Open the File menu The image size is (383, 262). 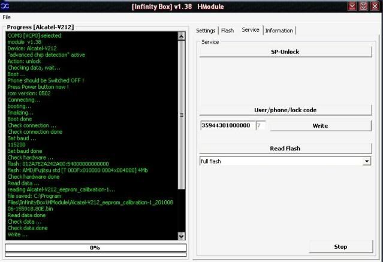coord(7,17)
